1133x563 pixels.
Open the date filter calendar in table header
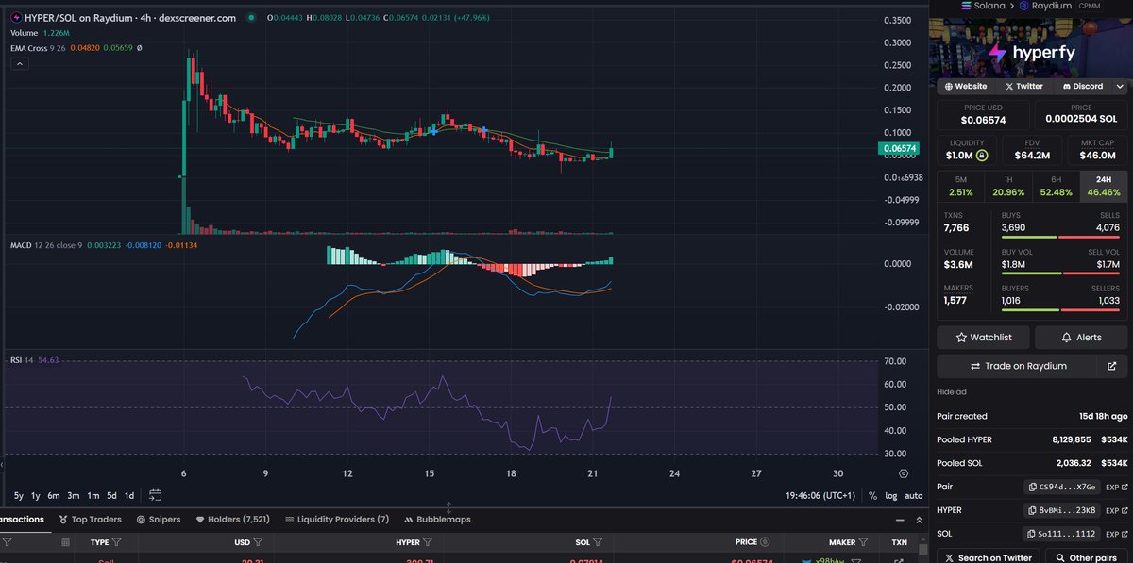[x=65, y=542]
